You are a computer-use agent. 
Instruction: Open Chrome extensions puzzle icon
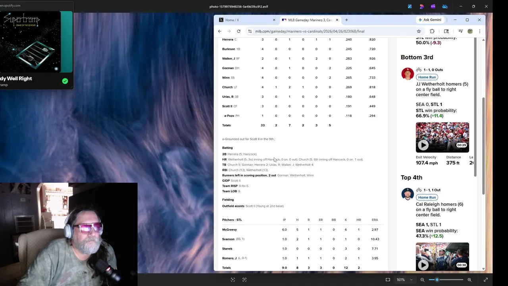[x=432, y=31]
